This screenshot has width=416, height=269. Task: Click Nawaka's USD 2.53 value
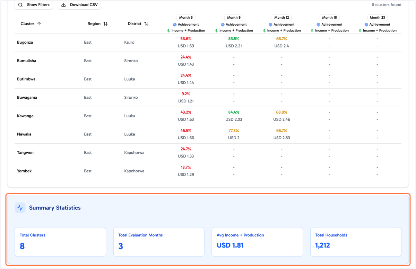tap(281, 138)
